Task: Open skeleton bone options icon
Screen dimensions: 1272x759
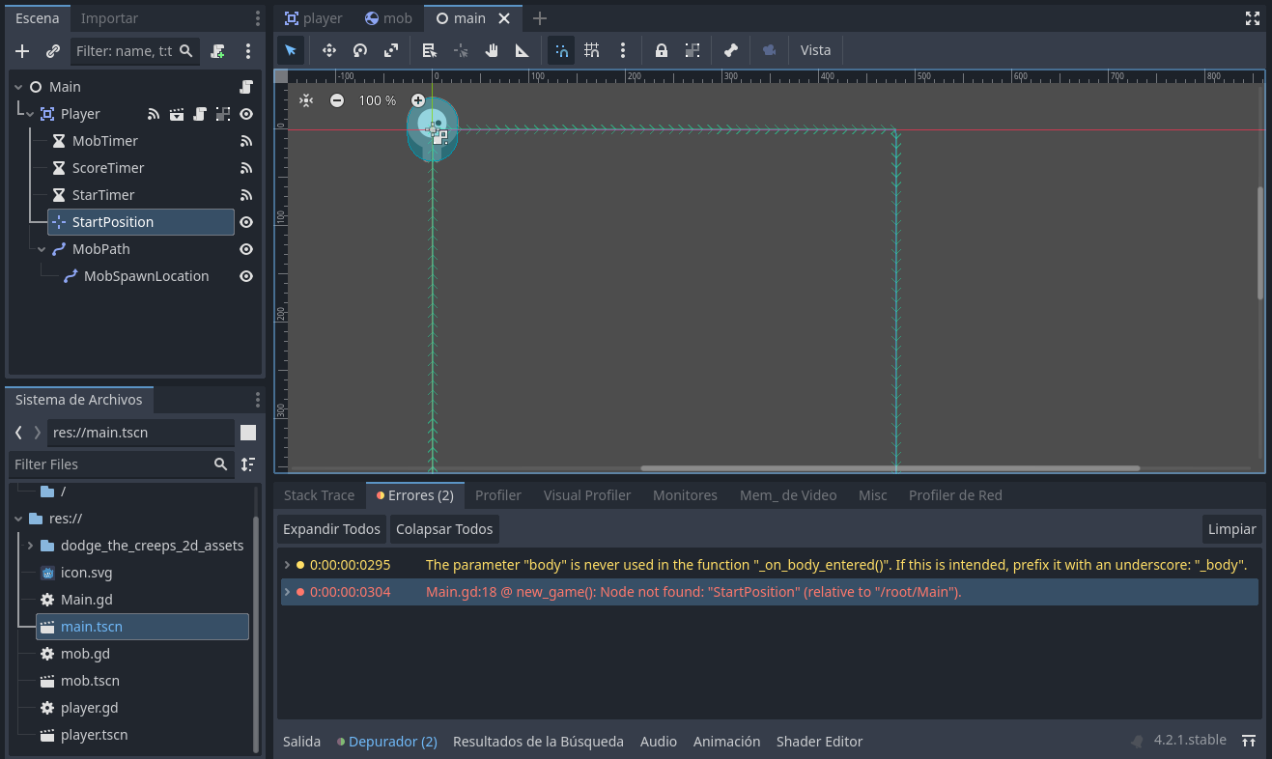Action: pyautogui.click(x=731, y=50)
